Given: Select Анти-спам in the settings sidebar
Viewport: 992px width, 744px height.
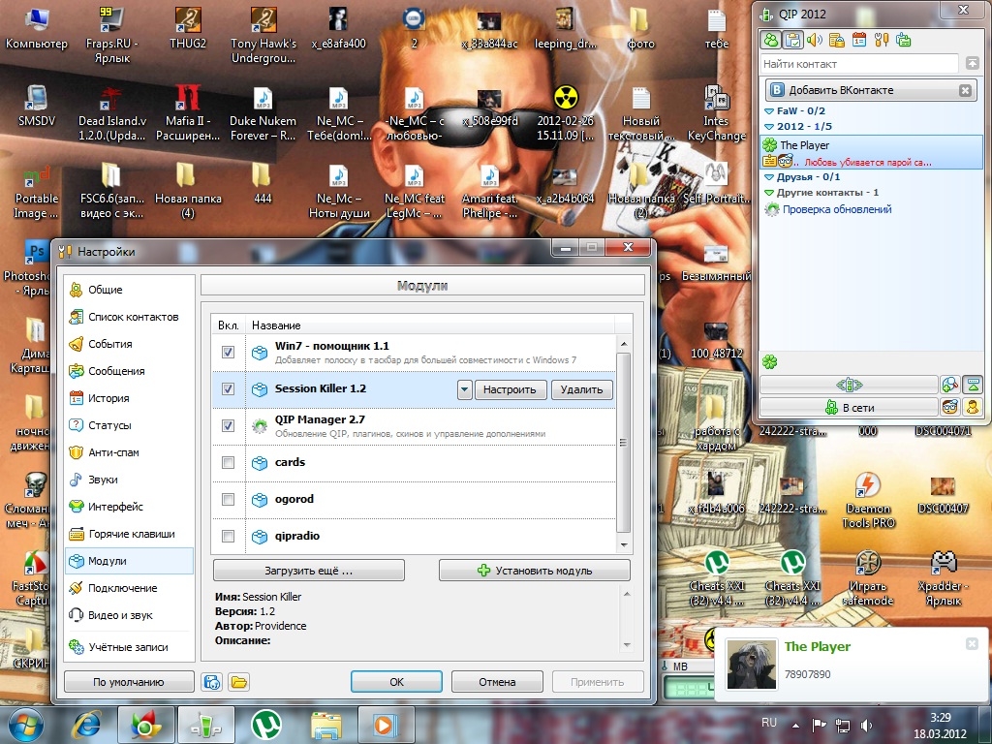Looking at the screenshot, I should tap(115, 452).
